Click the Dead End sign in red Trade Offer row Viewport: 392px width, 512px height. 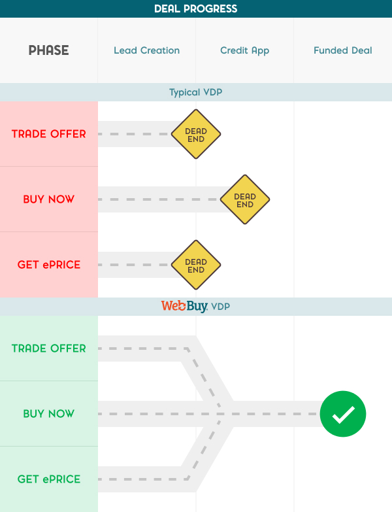click(x=195, y=135)
